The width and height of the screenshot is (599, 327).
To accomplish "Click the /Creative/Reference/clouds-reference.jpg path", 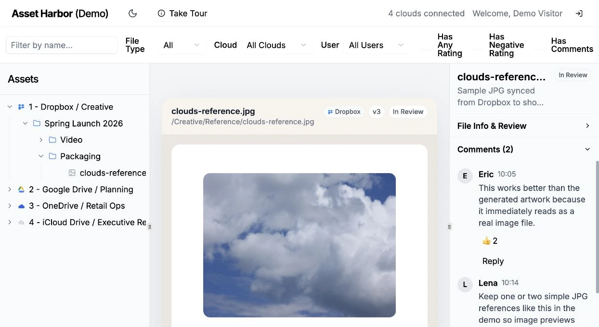I will point(243,122).
